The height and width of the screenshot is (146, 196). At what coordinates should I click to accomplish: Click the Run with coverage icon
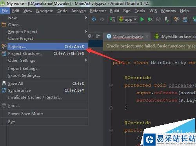click(158, 19)
